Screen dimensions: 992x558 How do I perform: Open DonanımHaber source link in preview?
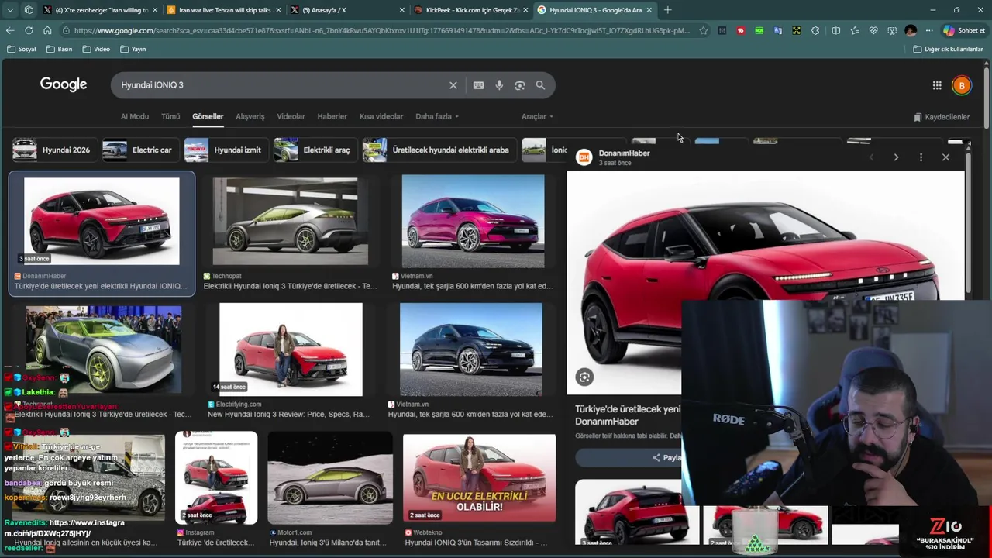click(x=624, y=153)
